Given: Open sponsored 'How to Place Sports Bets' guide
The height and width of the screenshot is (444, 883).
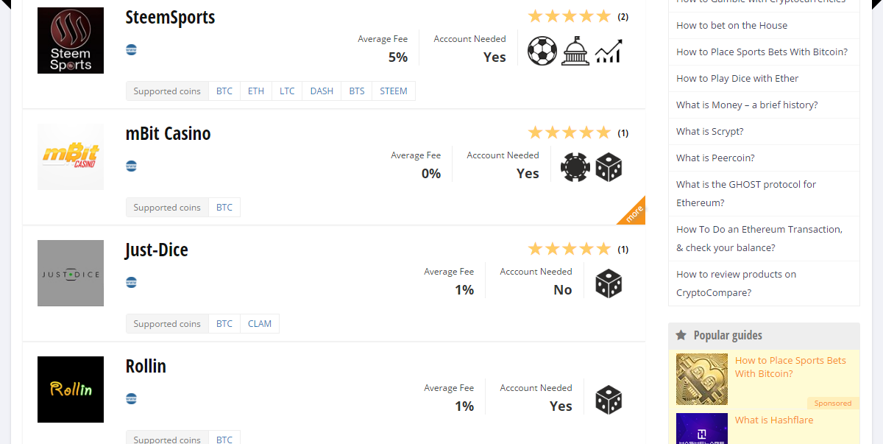Looking at the screenshot, I should [790, 367].
